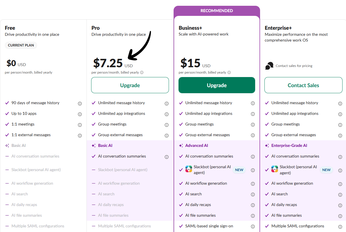Click the checkmark beside AI conversation summaries in Pro
The width and height of the screenshot is (346, 232).
click(x=93, y=157)
